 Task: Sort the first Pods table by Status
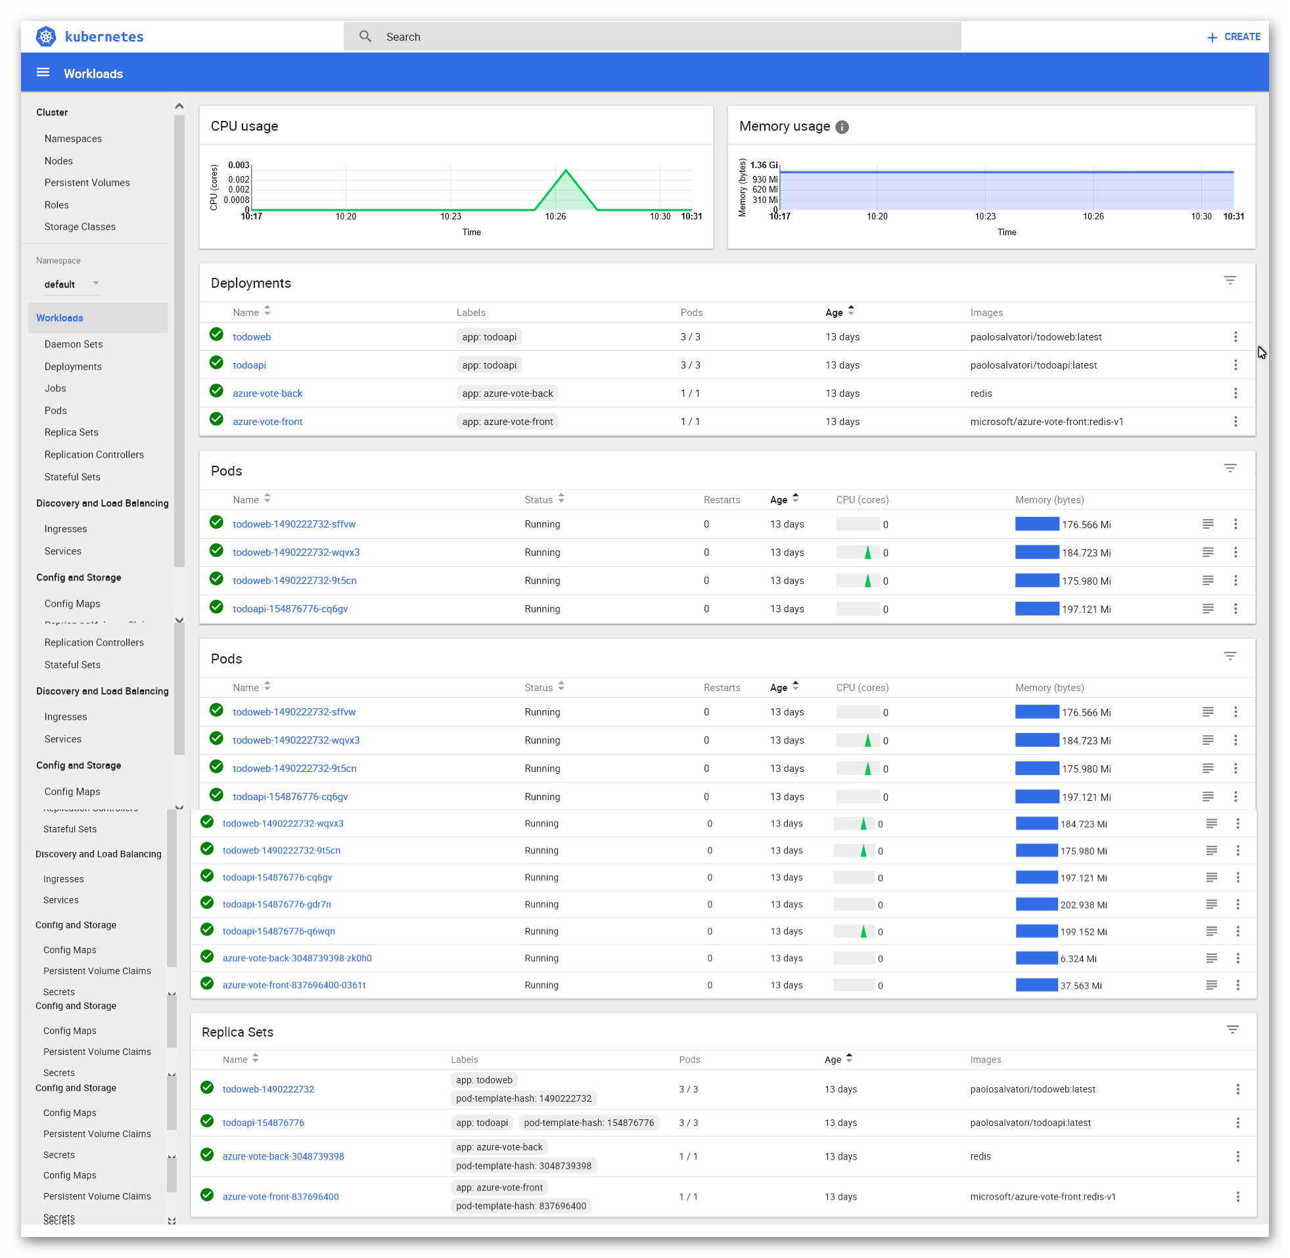click(x=539, y=500)
